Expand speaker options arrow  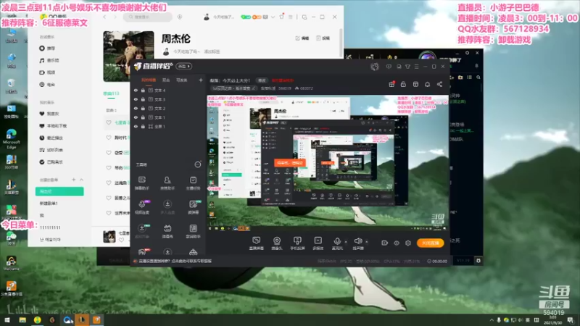[x=367, y=242]
